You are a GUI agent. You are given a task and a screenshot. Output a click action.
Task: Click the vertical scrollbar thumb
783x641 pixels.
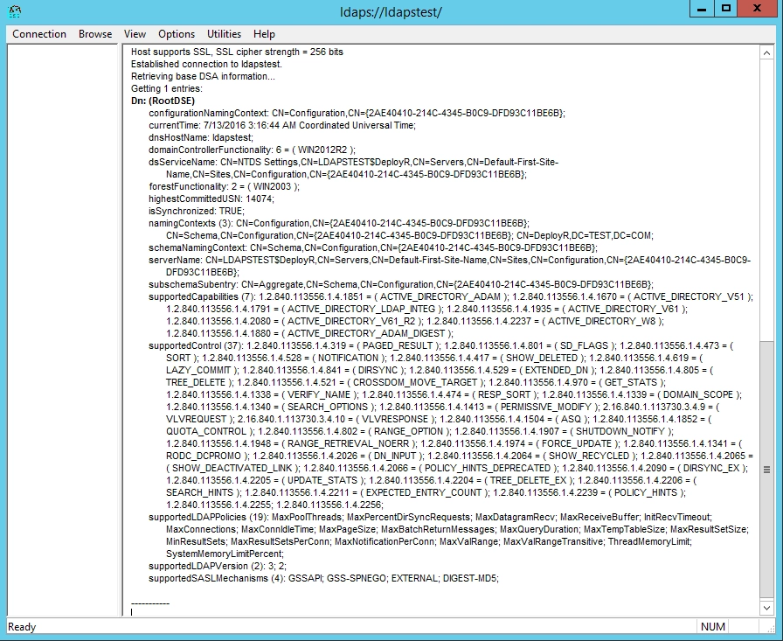(x=766, y=469)
